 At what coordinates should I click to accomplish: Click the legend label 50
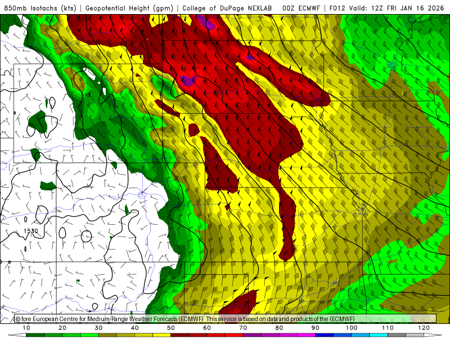coord(171,328)
